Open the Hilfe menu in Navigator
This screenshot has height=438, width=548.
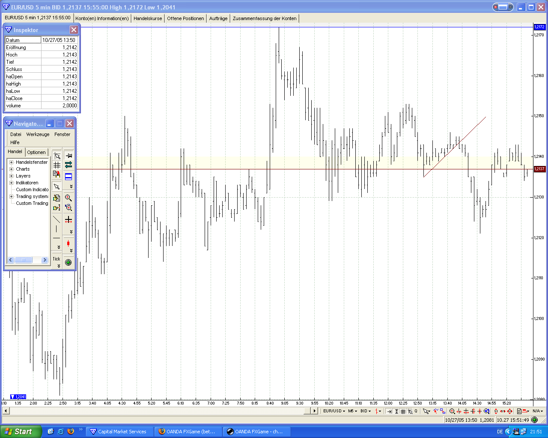(15, 142)
